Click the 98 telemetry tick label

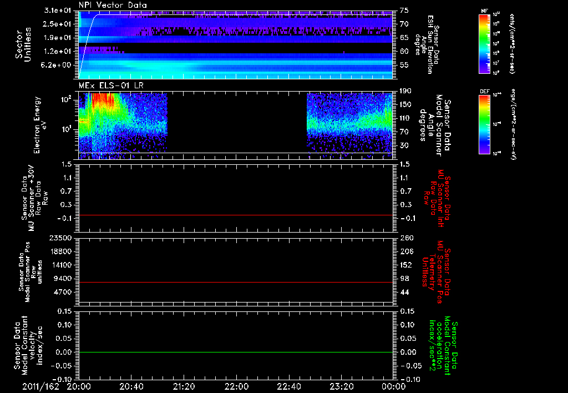pyautogui.click(x=404, y=279)
